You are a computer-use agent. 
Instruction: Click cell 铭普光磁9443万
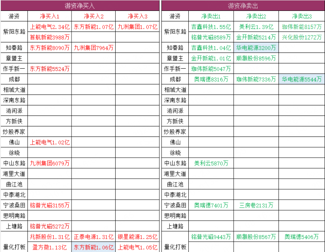coord(211,237)
